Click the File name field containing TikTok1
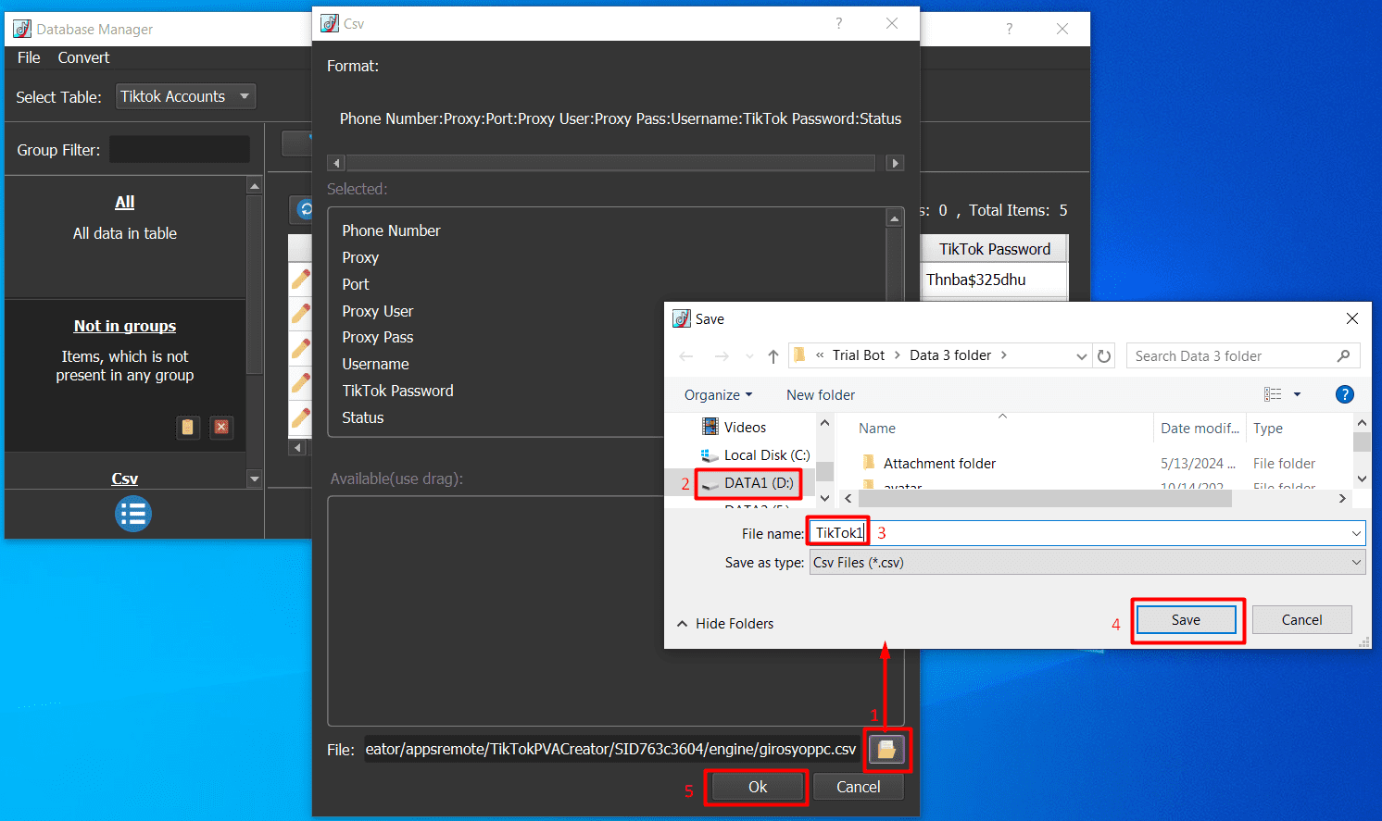The width and height of the screenshot is (1382, 821). (1087, 533)
